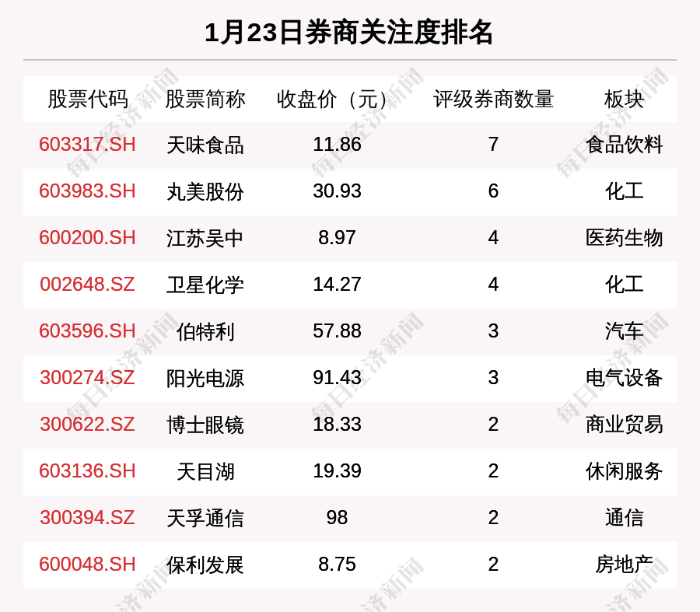Click closing price 30.93
Image resolution: width=700 pixels, height=612 pixels.
click(337, 191)
